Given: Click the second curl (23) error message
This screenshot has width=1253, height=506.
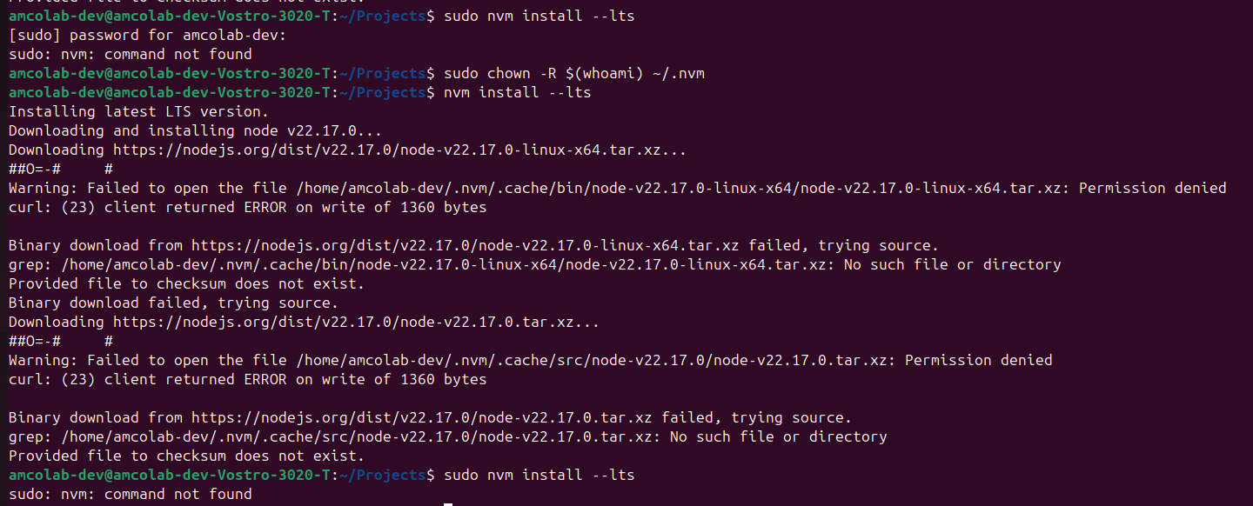Looking at the screenshot, I should coord(247,379).
